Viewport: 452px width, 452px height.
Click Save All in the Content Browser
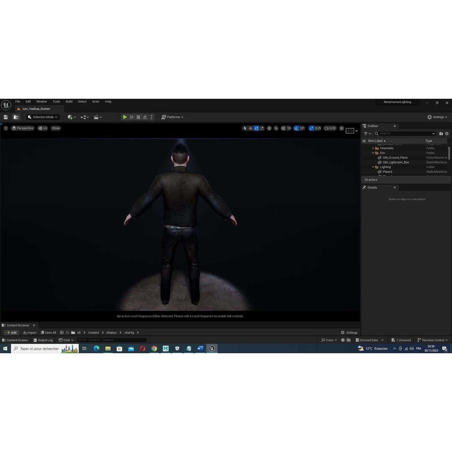point(49,332)
